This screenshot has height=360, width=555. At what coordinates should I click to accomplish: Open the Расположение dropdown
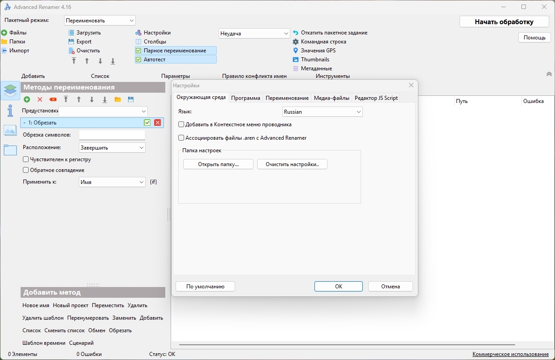pyautogui.click(x=112, y=147)
